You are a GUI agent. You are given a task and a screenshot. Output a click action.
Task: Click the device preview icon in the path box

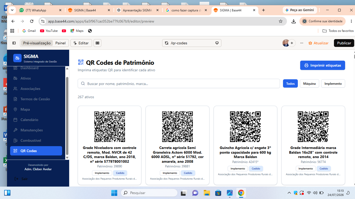point(217,43)
